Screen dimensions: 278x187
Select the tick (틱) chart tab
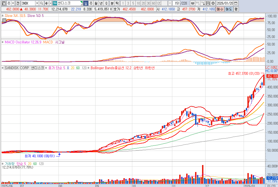click(117, 3)
